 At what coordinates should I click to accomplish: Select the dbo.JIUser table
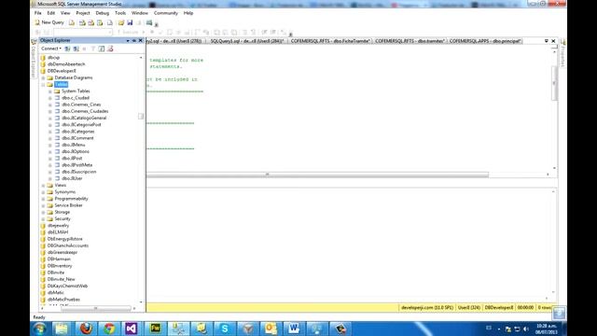click(72, 178)
